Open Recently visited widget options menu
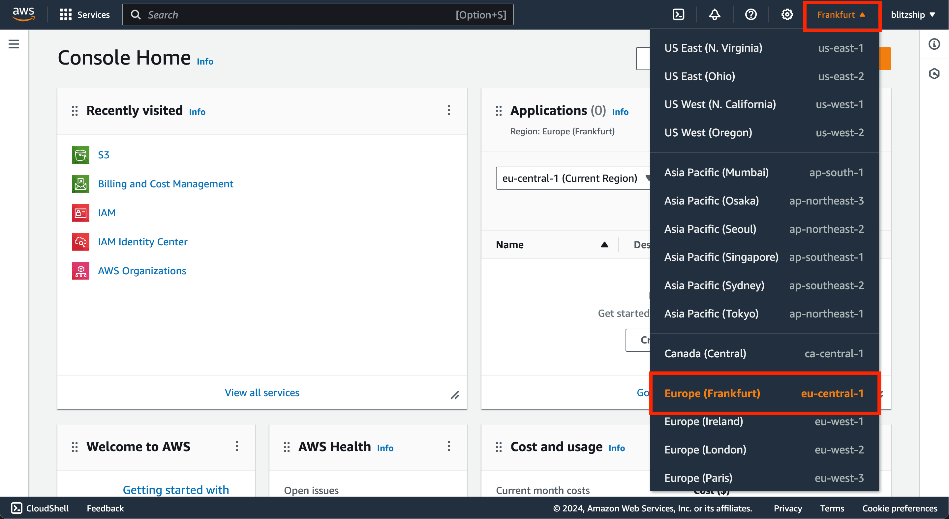This screenshot has height=519, width=949. [x=449, y=110]
